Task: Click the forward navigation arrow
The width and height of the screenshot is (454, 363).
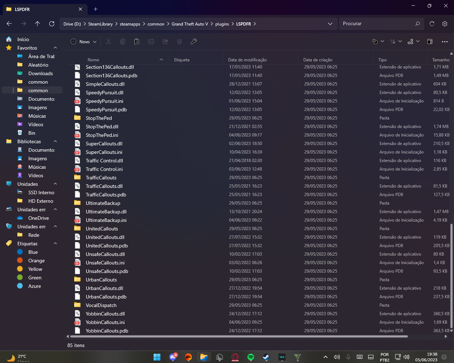Action: [x=23, y=24]
